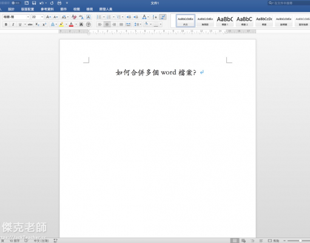Screen dimensions: 310x243
Task: Apply Bold formatting
Action: (6, 24)
